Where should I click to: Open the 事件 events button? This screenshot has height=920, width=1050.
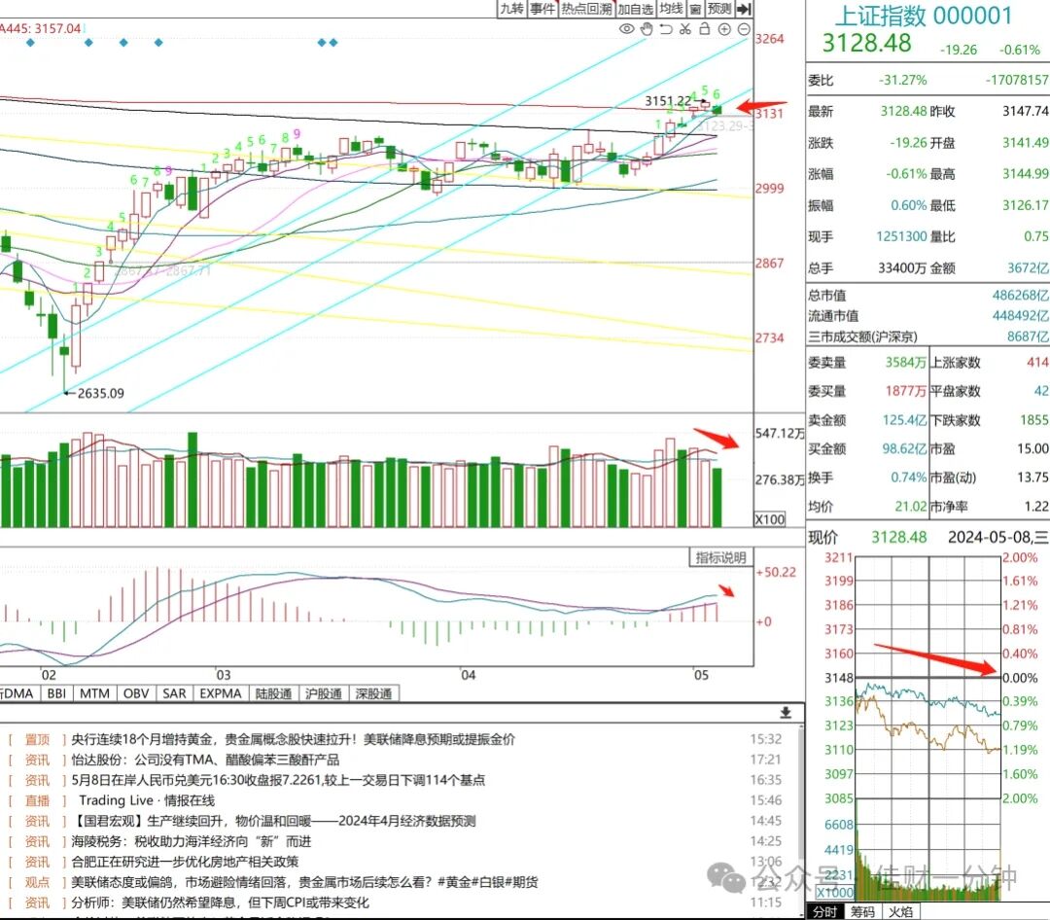[542, 9]
